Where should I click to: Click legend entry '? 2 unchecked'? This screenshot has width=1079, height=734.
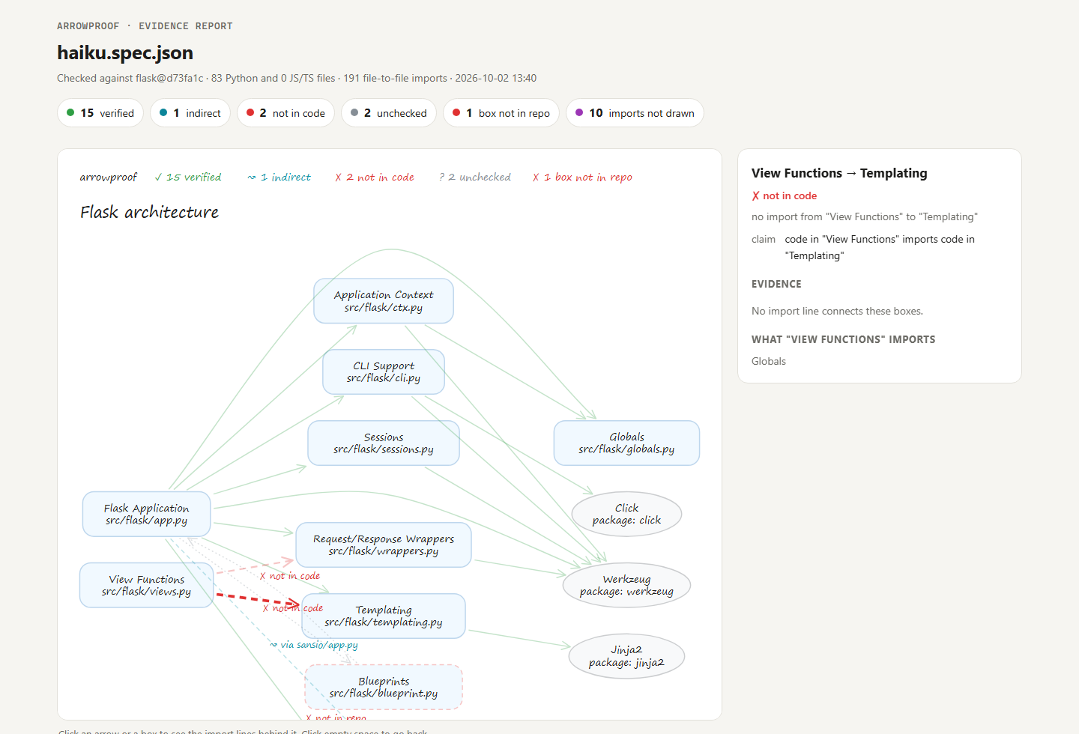475,178
